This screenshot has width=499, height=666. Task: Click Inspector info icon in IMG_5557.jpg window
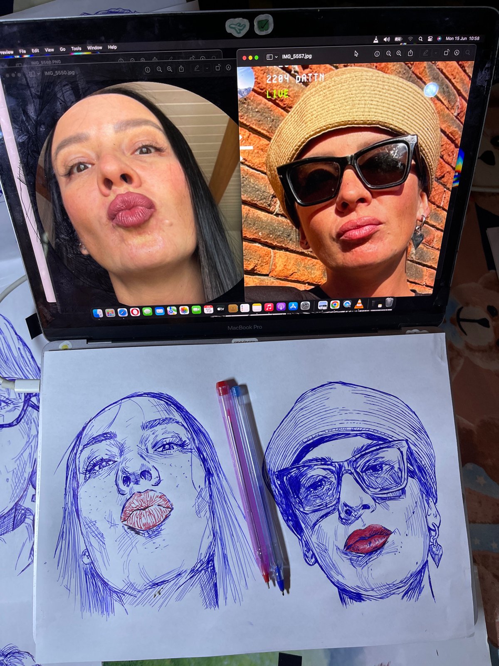coord(377,54)
